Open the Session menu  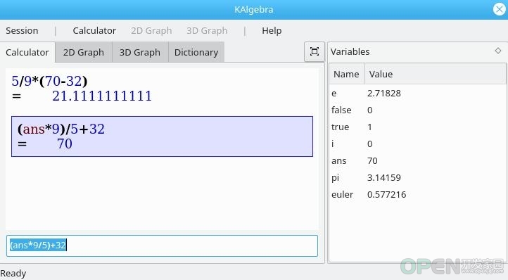point(22,31)
